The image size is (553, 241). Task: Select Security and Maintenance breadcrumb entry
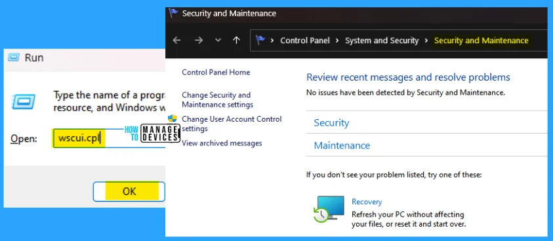pos(481,41)
